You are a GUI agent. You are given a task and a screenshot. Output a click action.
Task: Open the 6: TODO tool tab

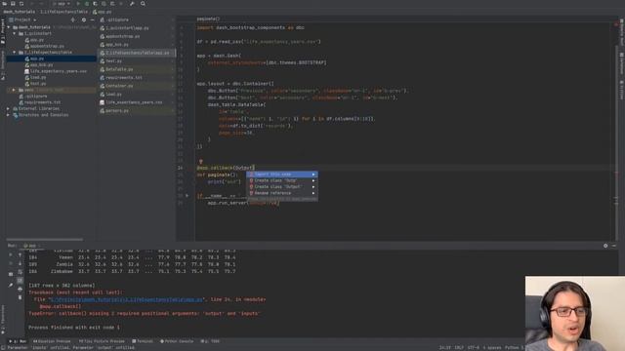[x=210, y=341]
